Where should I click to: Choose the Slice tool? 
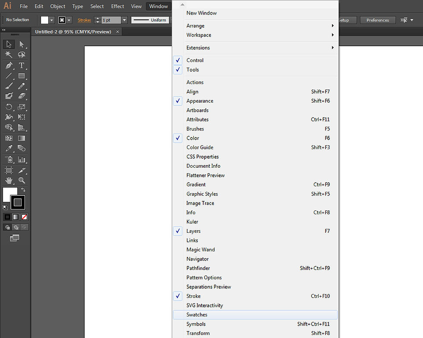pyautogui.click(x=22, y=170)
